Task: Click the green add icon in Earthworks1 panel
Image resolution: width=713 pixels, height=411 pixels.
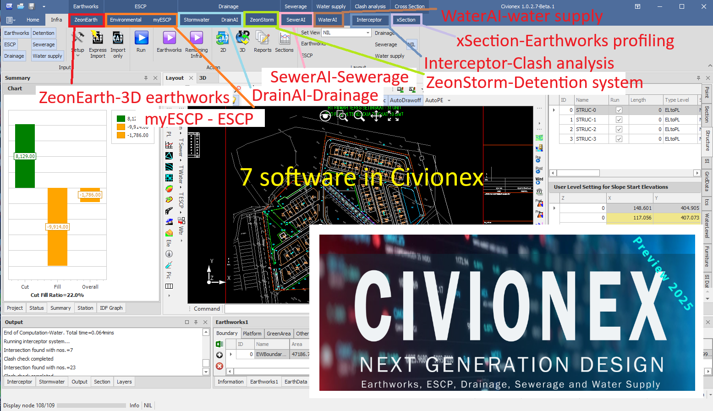Action: point(219,355)
